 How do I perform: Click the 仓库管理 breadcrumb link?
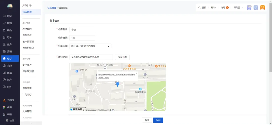tap(52, 8)
